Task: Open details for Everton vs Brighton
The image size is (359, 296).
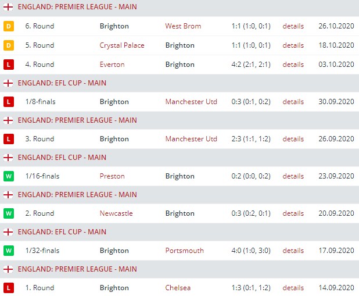Action: tap(293, 65)
